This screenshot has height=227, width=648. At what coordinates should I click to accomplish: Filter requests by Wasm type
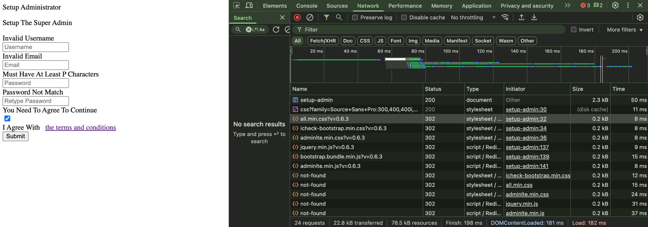506,41
